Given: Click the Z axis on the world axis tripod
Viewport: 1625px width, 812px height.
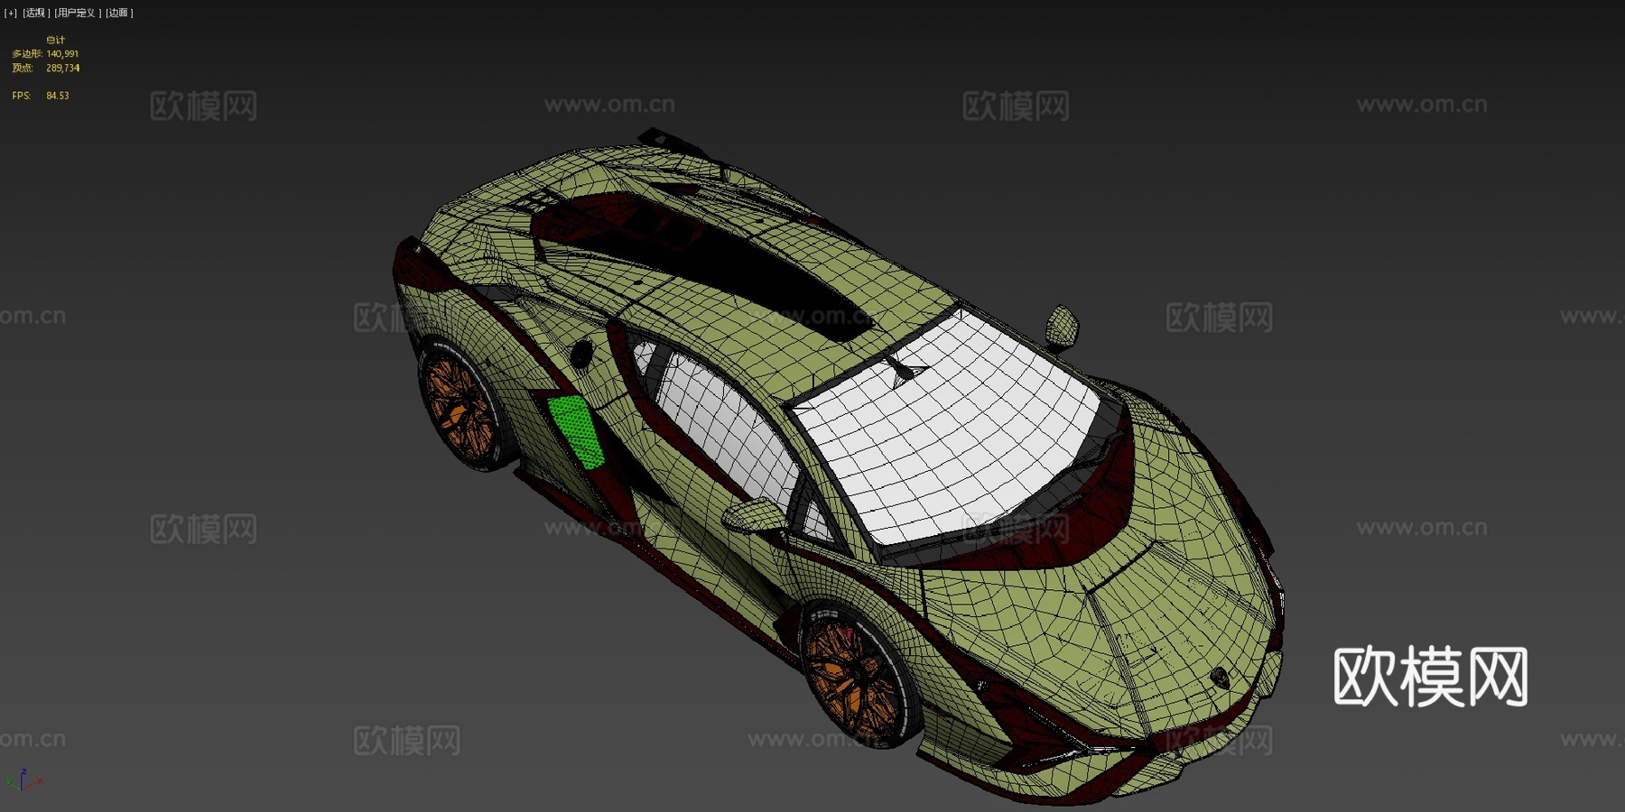Looking at the screenshot, I should click(x=24, y=771).
